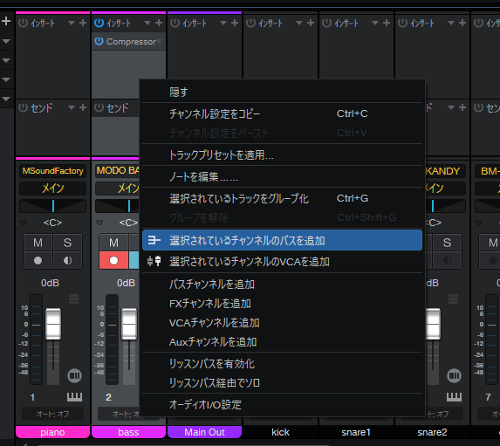500x446 pixels.
Task: Mute the bass channel
Action: point(113,243)
